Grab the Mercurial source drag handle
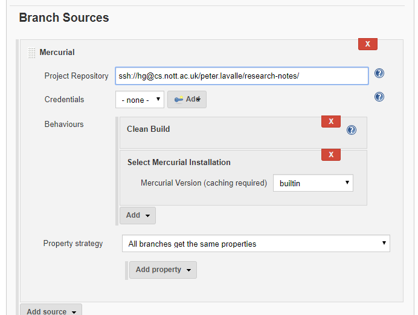 pyautogui.click(x=32, y=53)
